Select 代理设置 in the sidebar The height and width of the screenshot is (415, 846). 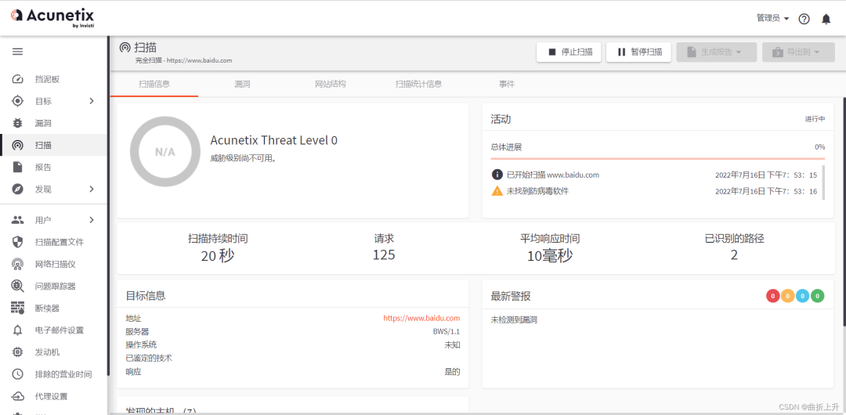click(x=52, y=397)
